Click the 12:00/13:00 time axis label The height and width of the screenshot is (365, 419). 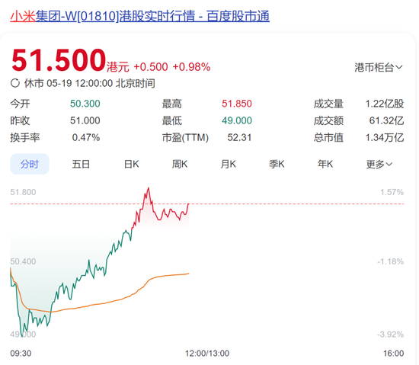[207, 354]
